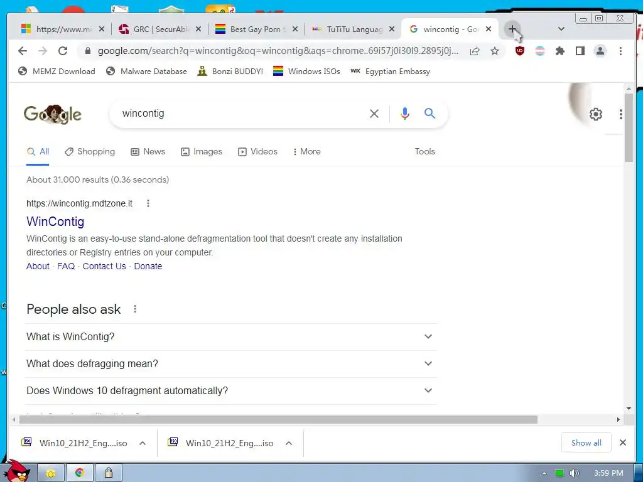
Task: Open the dots menu beside People also ask
Action: pyautogui.click(x=135, y=309)
